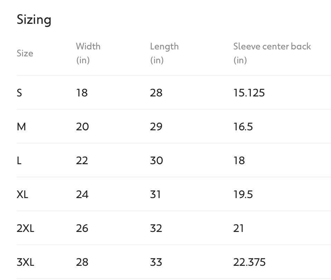Click the M size row label
The image size is (331, 280).
coord(21,127)
